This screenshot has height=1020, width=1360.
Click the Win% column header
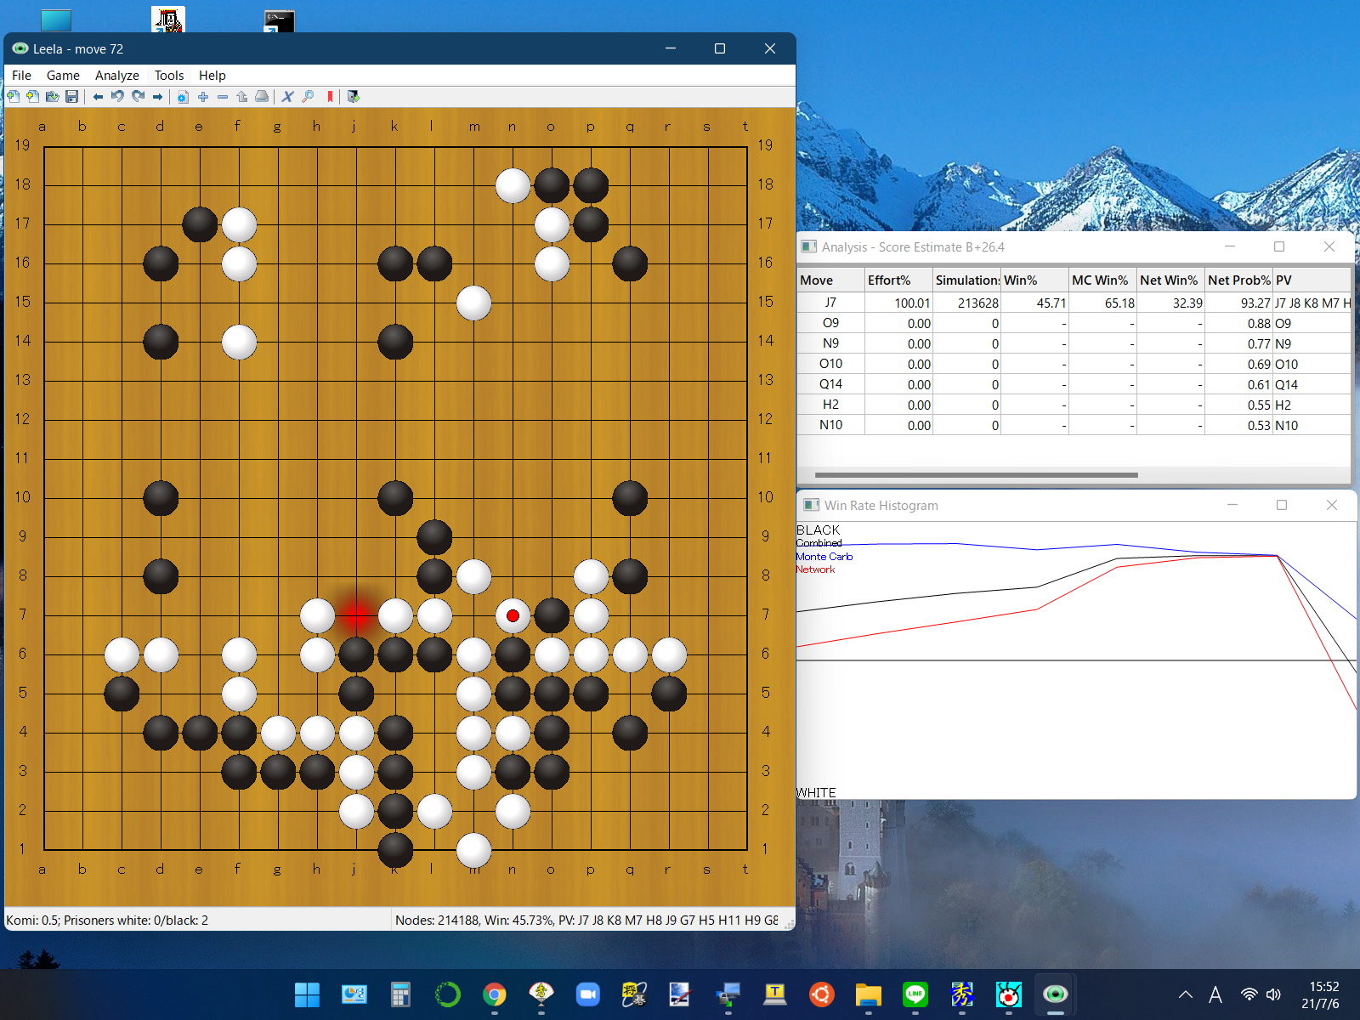1033,280
